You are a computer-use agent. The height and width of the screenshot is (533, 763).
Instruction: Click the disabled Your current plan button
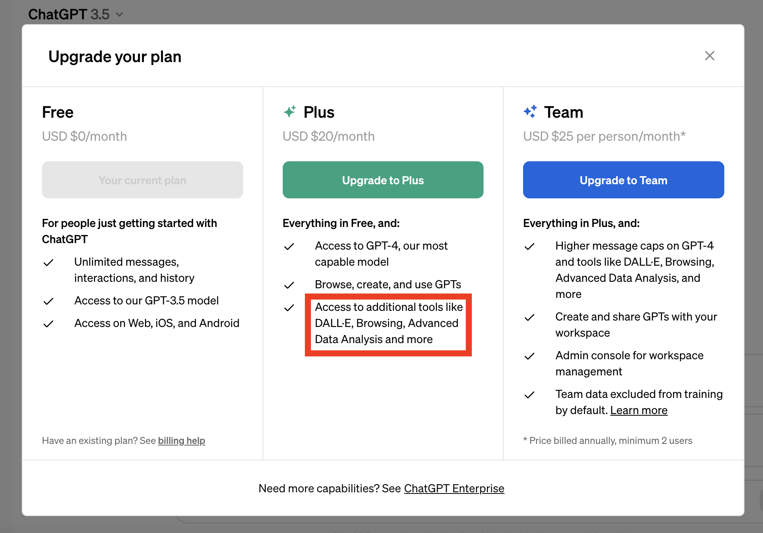click(x=142, y=180)
